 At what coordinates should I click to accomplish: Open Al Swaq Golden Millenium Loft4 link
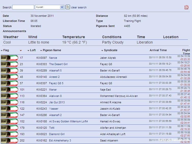point(68,121)
